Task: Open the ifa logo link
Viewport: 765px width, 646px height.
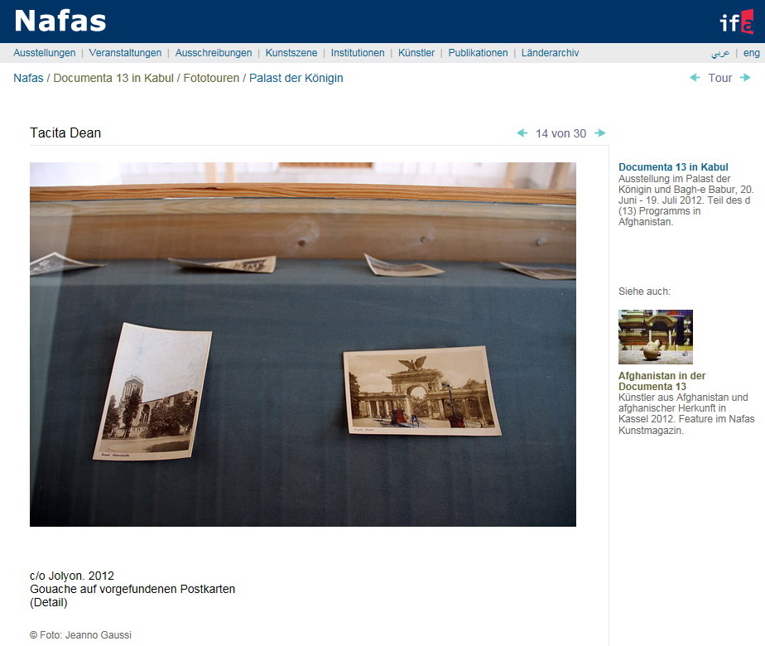Action: tap(737, 22)
